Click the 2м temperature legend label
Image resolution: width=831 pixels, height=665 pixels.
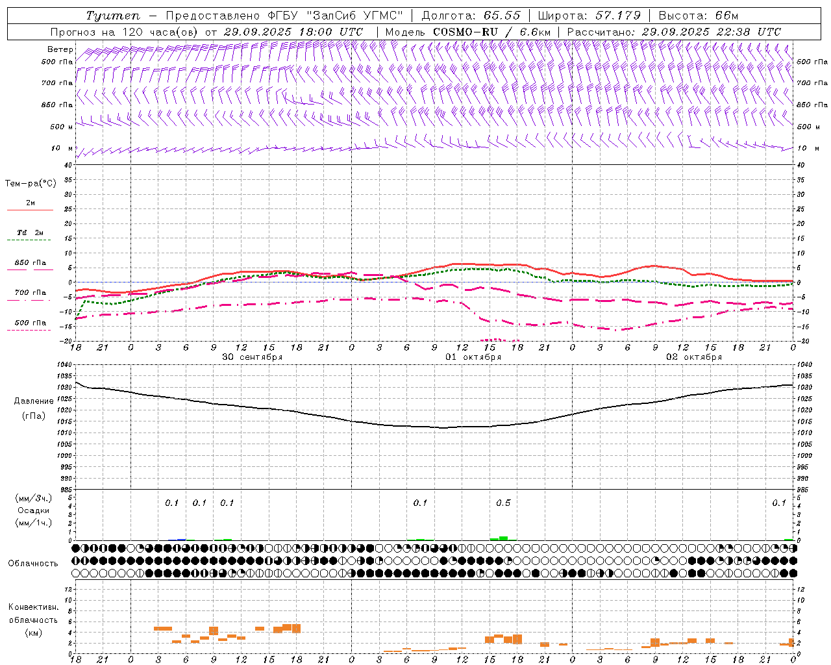point(31,203)
